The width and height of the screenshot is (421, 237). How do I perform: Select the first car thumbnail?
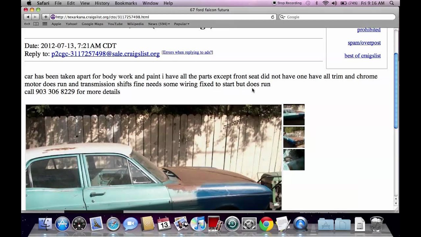294,115
